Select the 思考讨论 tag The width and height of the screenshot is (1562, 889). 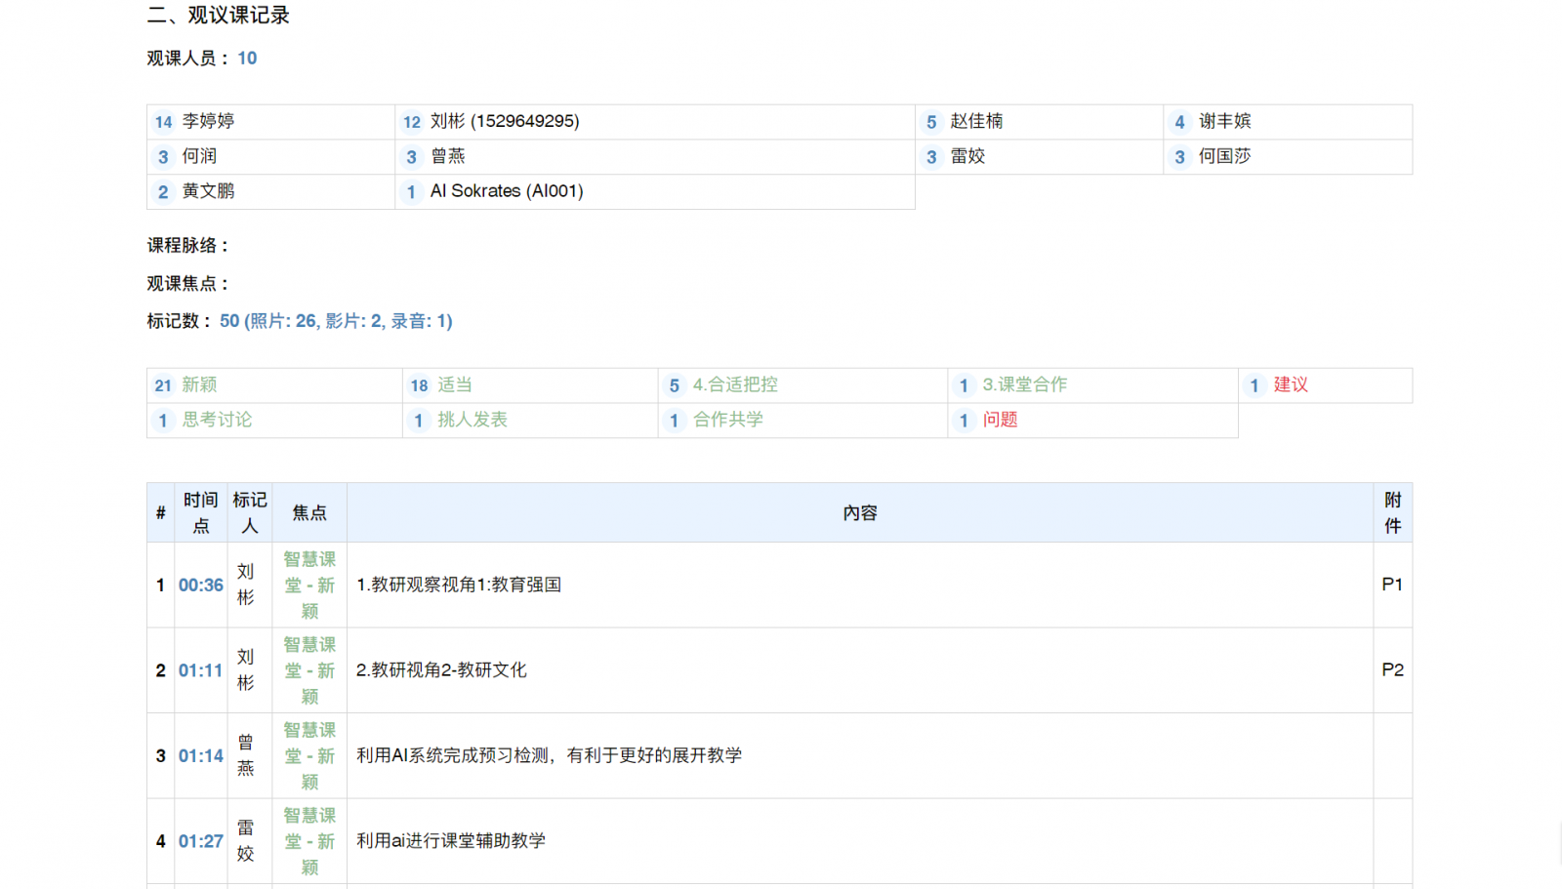coord(217,421)
